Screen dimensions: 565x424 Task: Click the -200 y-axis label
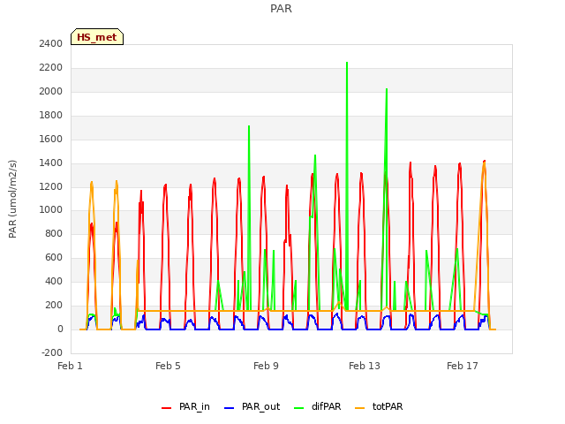pos(52,352)
